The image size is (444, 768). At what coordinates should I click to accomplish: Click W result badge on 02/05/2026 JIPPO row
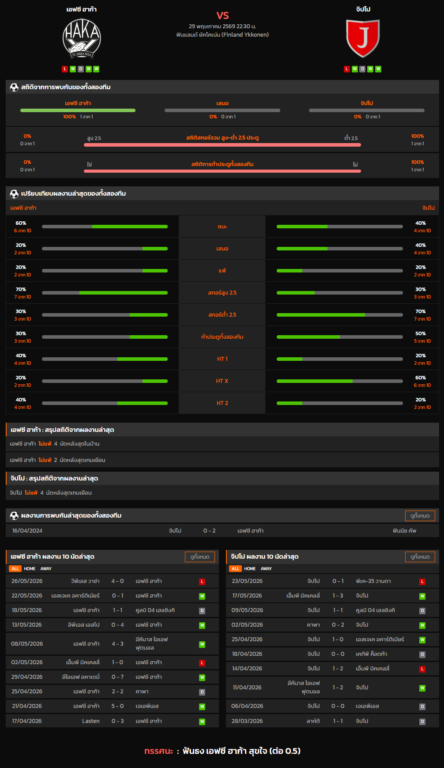click(422, 625)
